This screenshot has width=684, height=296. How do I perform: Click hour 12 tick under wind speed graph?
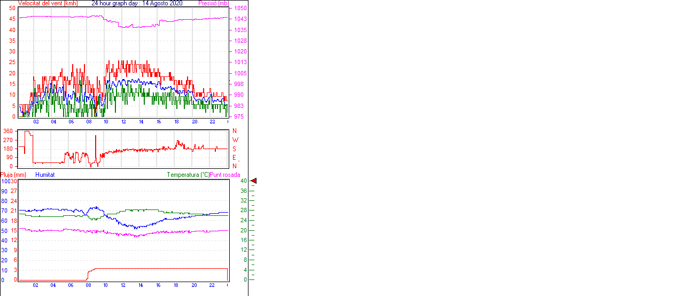point(124,122)
